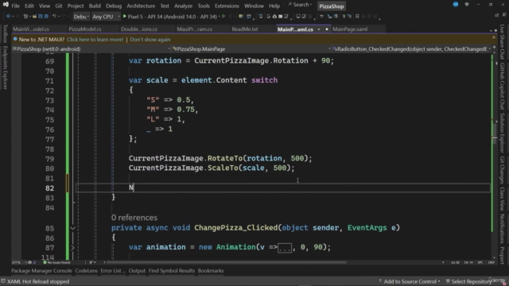Click 'XAML Hot Reload stopped' status text
The width and height of the screenshot is (509, 286).
coord(38,281)
